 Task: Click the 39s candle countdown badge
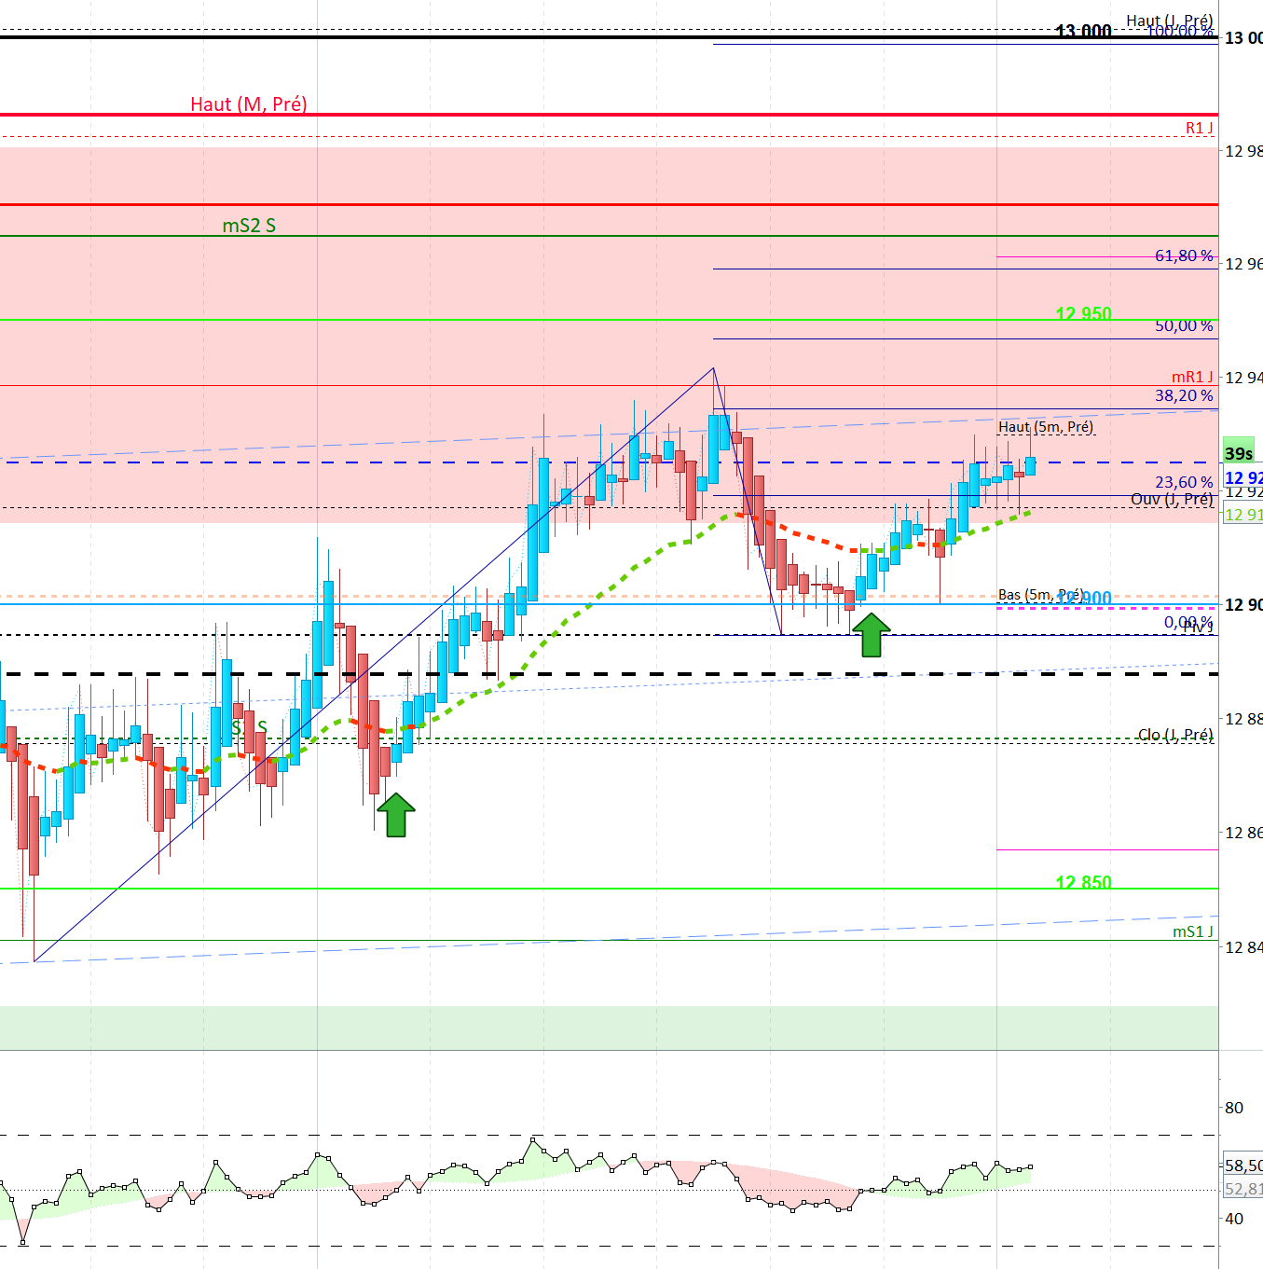[1239, 453]
